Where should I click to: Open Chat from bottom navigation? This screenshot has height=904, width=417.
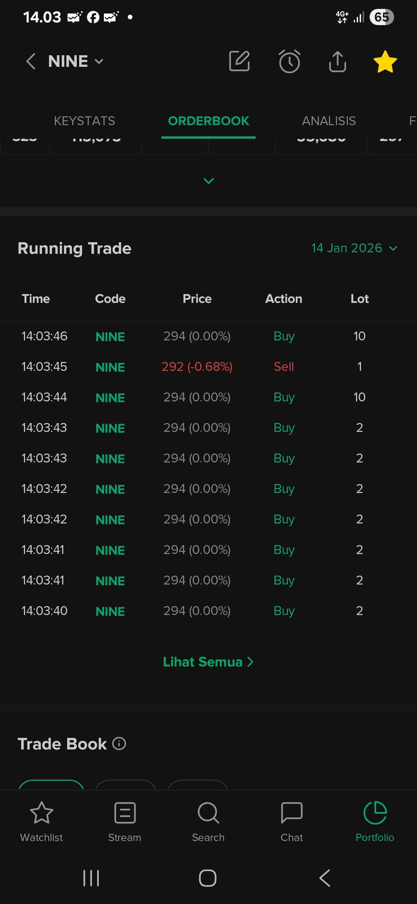tap(292, 821)
